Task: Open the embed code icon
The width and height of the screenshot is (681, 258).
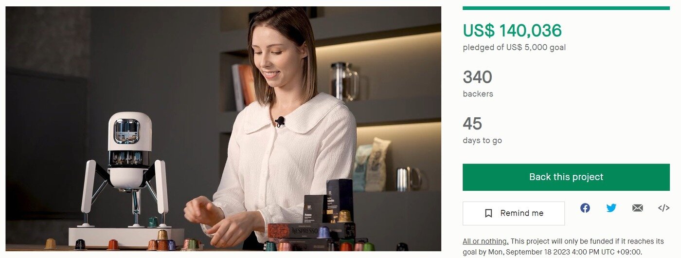Action: pos(663,208)
